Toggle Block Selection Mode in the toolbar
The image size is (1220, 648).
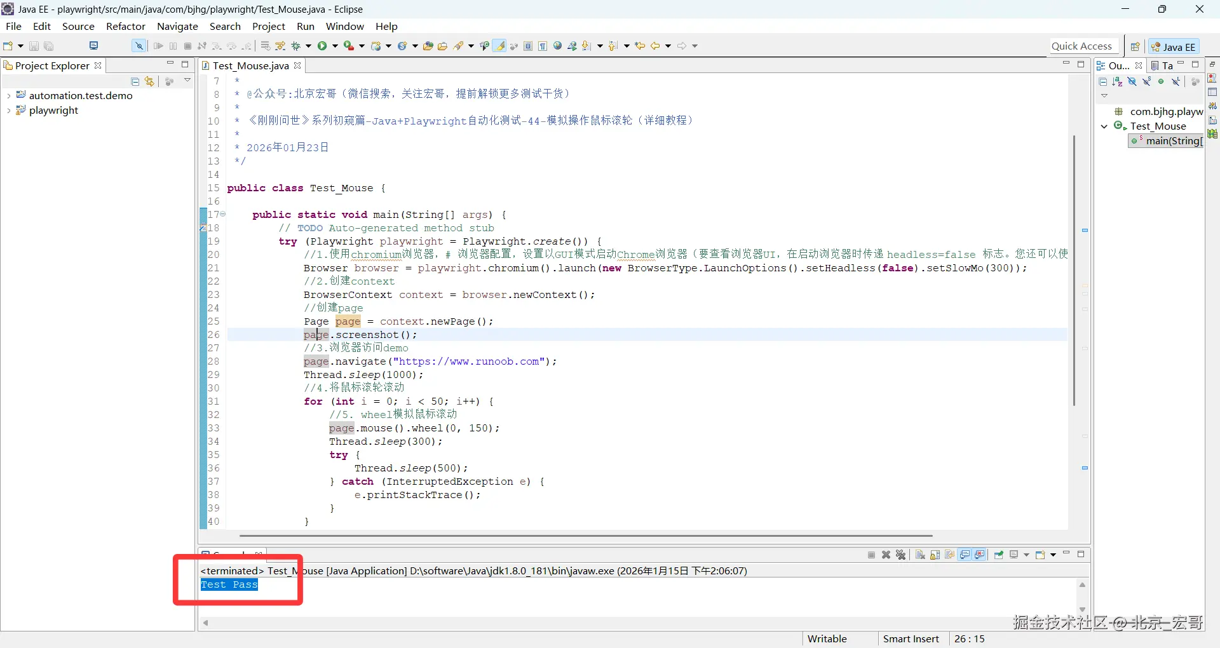pos(528,46)
